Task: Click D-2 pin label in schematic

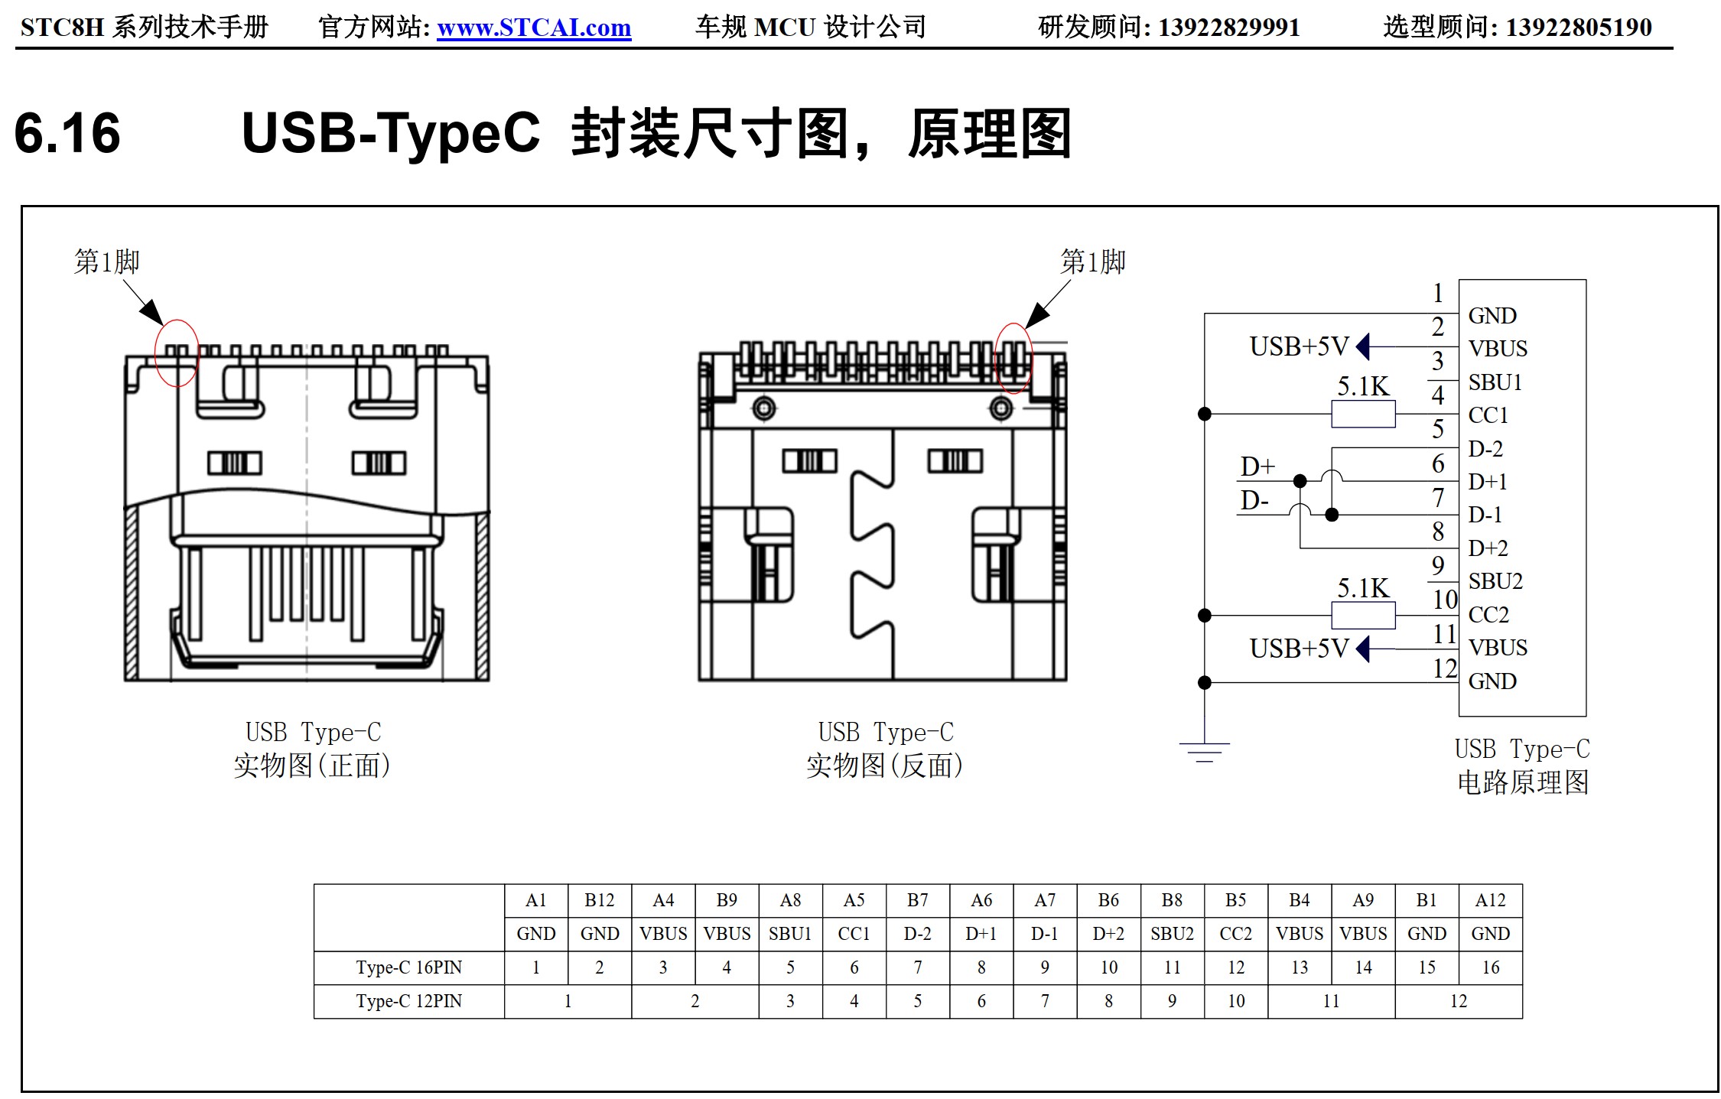Action: coord(1485,449)
